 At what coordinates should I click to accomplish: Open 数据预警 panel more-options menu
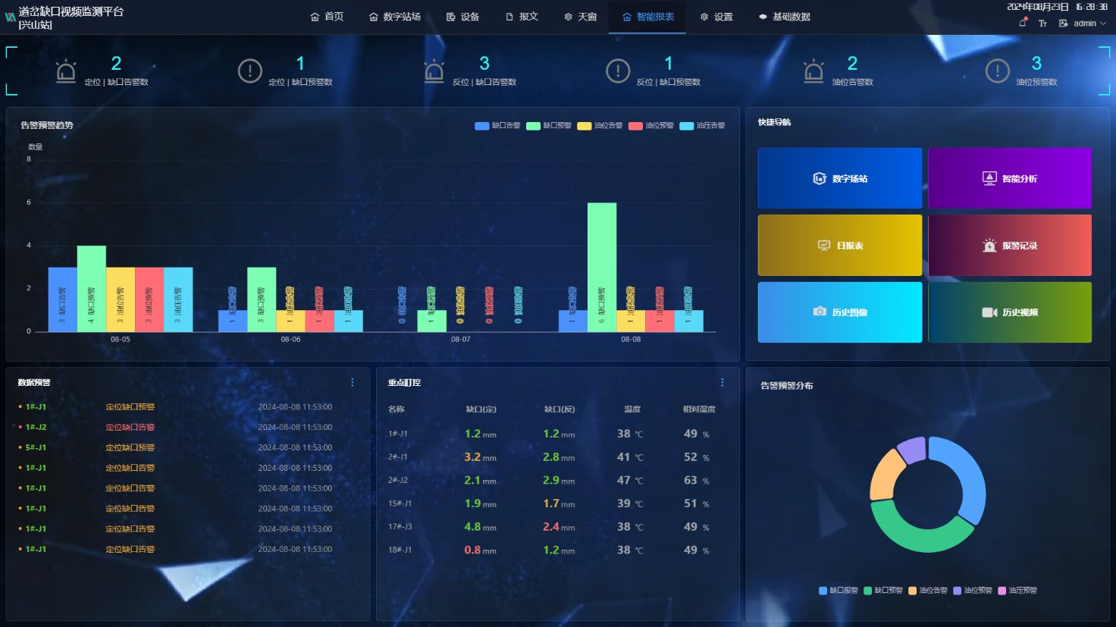pos(353,383)
